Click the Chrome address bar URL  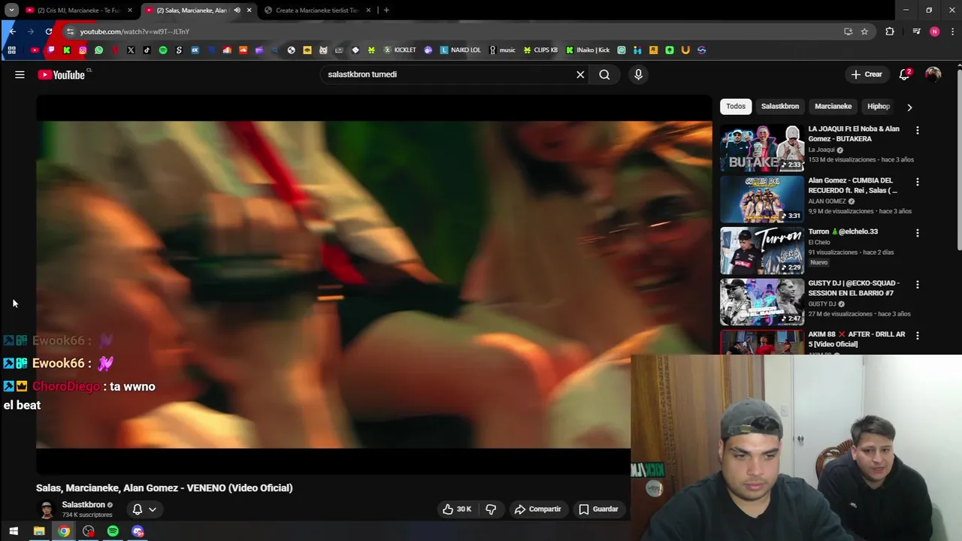point(135,32)
